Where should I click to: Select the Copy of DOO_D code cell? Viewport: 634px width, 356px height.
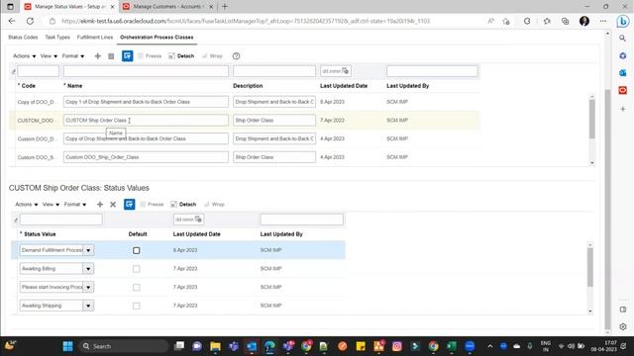click(x=36, y=102)
